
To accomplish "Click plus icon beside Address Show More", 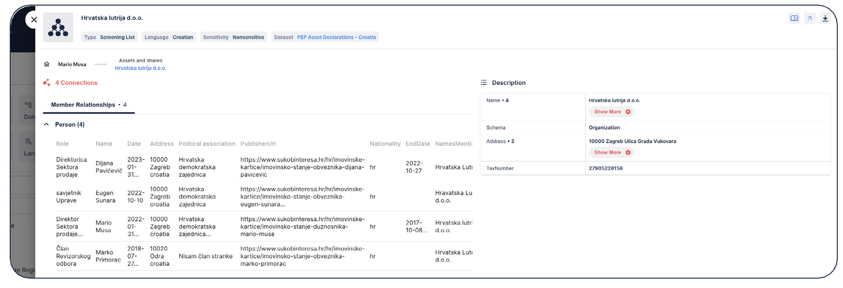I will (x=628, y=152).
